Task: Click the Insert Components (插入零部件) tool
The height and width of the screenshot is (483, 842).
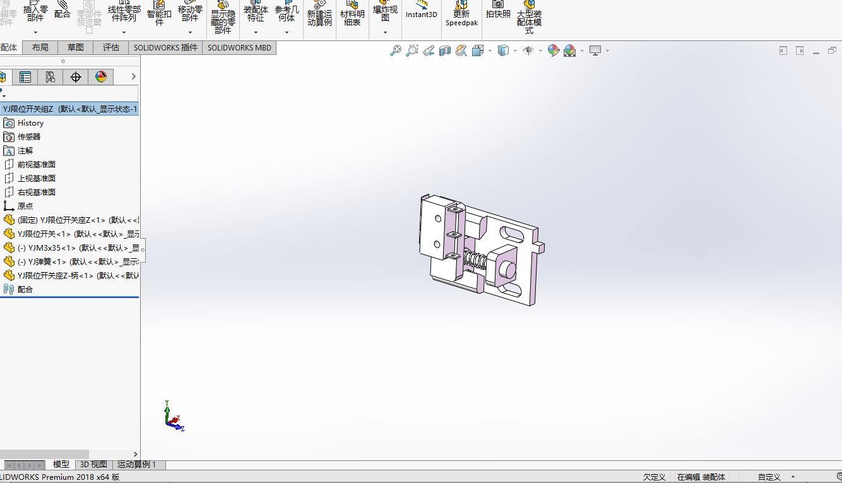Action: click(35, 13)
